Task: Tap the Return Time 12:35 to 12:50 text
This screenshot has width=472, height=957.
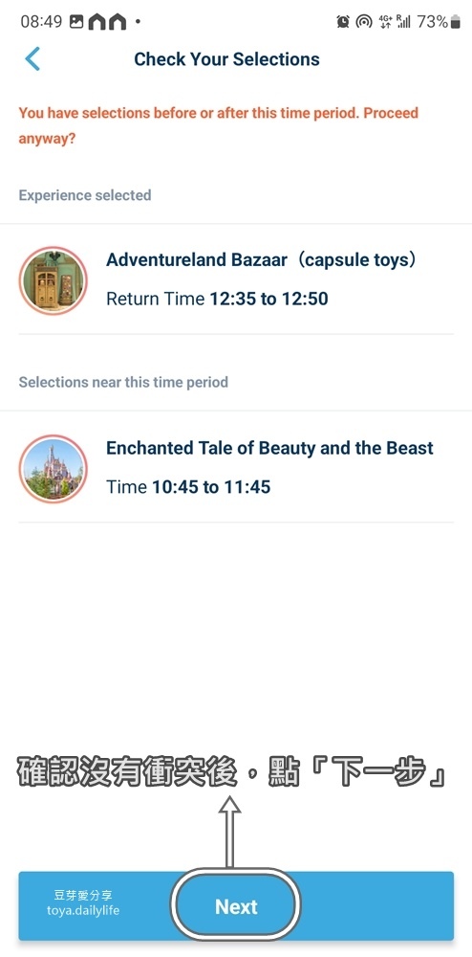Action: click(218, 299)
